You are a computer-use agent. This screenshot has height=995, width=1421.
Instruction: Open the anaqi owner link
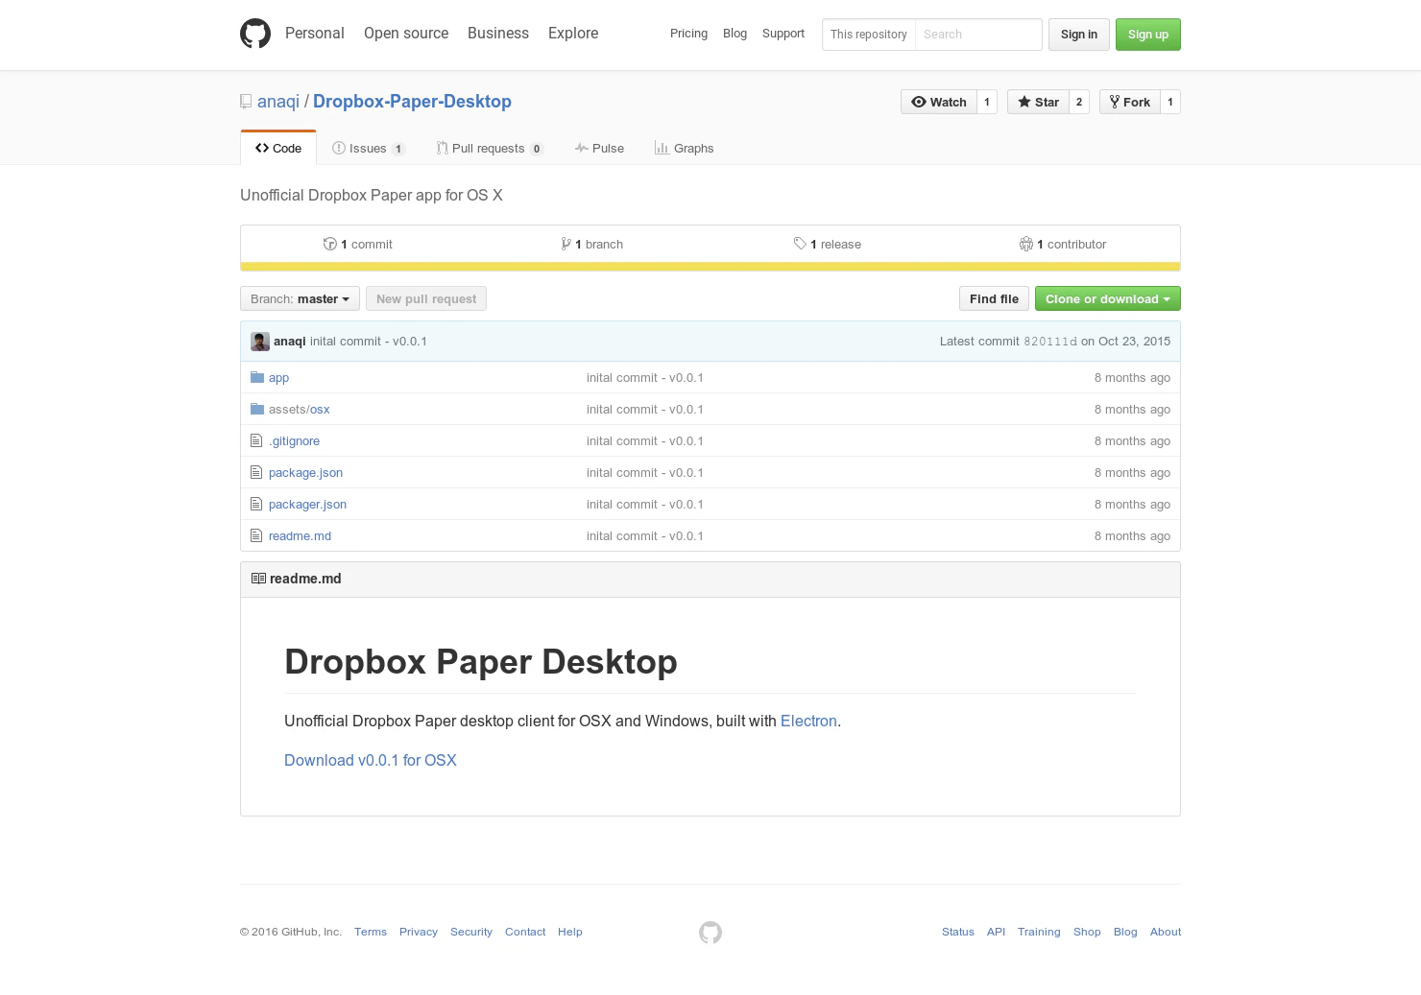click(278, 102)
